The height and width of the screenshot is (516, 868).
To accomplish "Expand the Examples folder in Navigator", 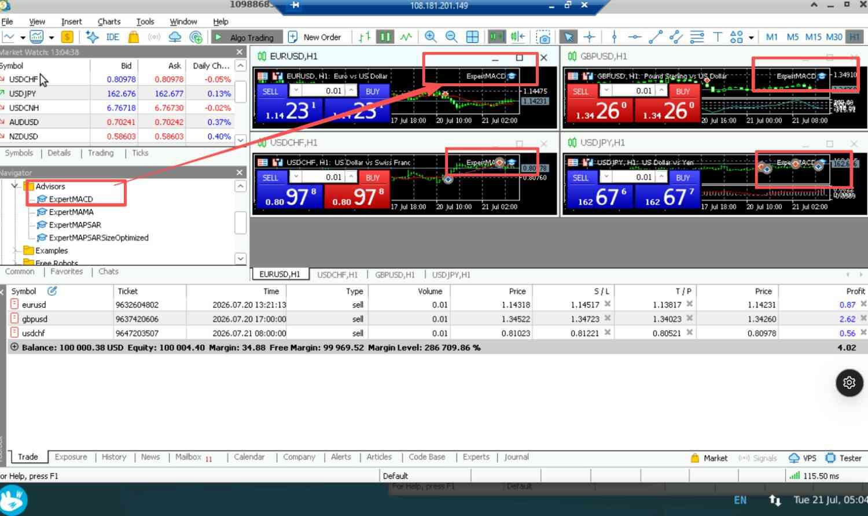I will (x=16, y=250).
